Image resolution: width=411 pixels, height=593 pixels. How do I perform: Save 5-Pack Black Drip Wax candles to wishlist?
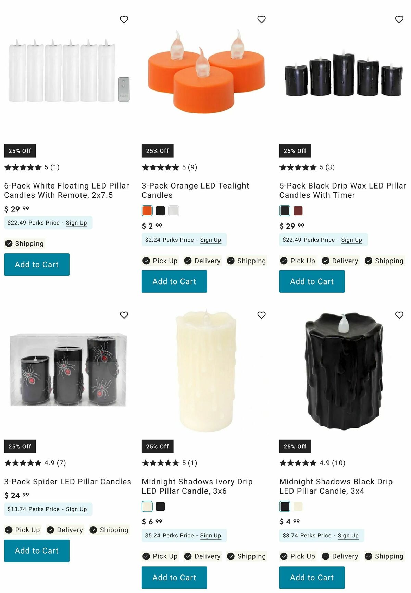pyautogui.click(x=399, y=20)
